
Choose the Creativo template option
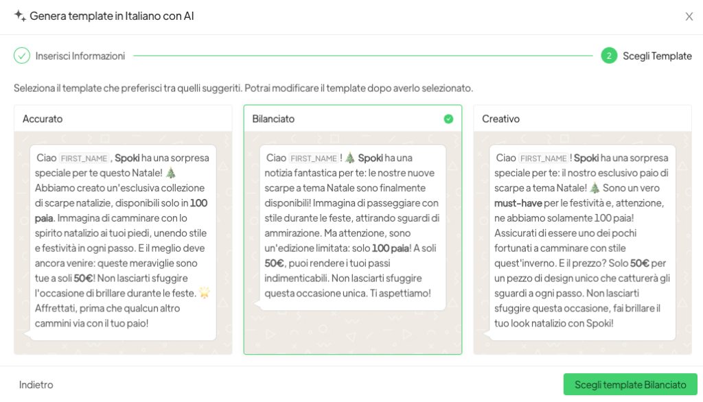click(x=582, y=119)
